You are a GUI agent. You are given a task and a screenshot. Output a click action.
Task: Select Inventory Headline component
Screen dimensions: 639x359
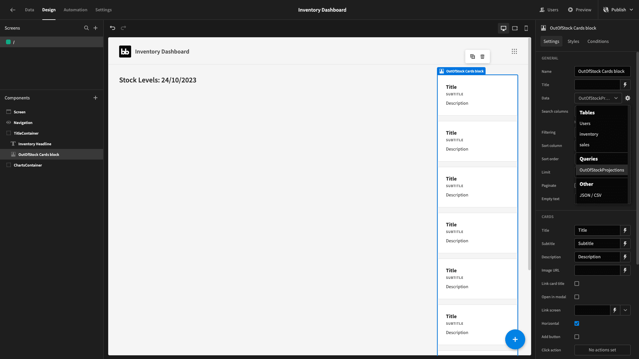pos(52,144)
